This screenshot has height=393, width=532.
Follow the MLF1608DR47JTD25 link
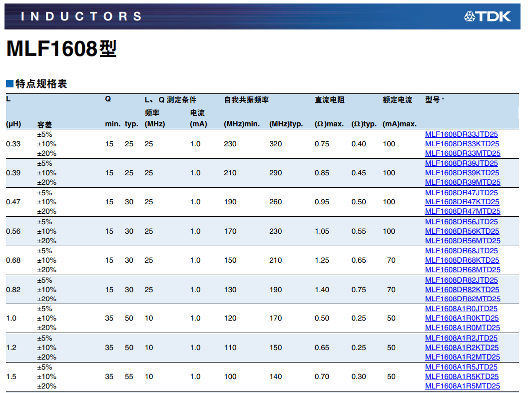click(462, 193)
